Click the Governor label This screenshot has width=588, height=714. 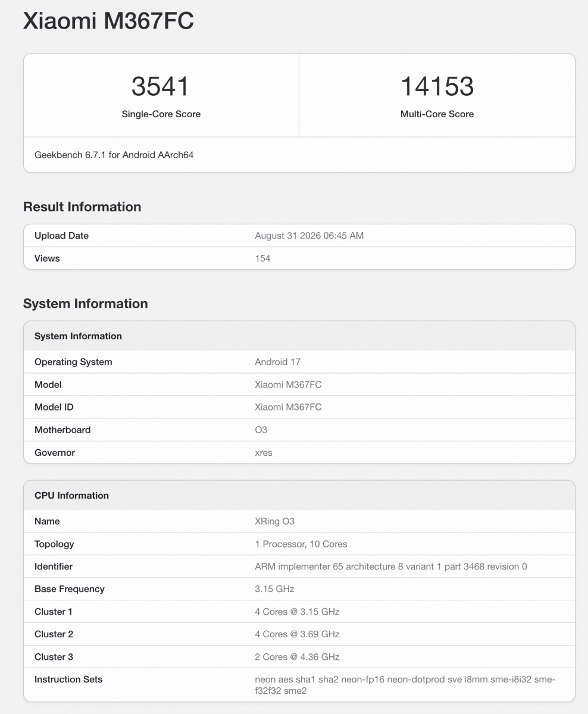(55, 452)
